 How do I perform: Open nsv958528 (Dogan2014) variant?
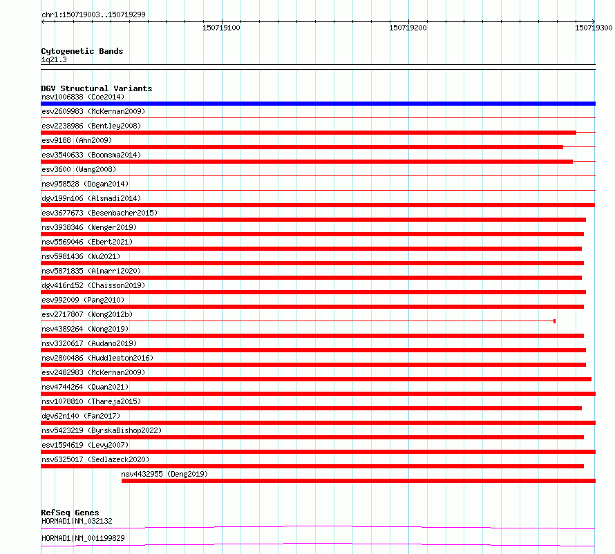pyautogui.click(x=85, y=184)
